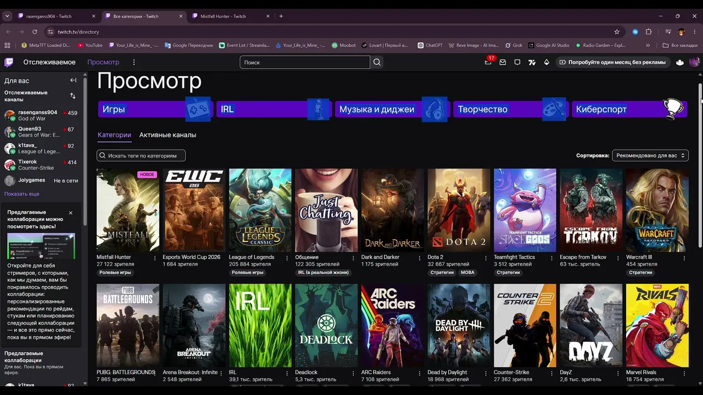Open the rasenganss904 followed channel
This screenshot has height=395, width=703.
(41, 116)
